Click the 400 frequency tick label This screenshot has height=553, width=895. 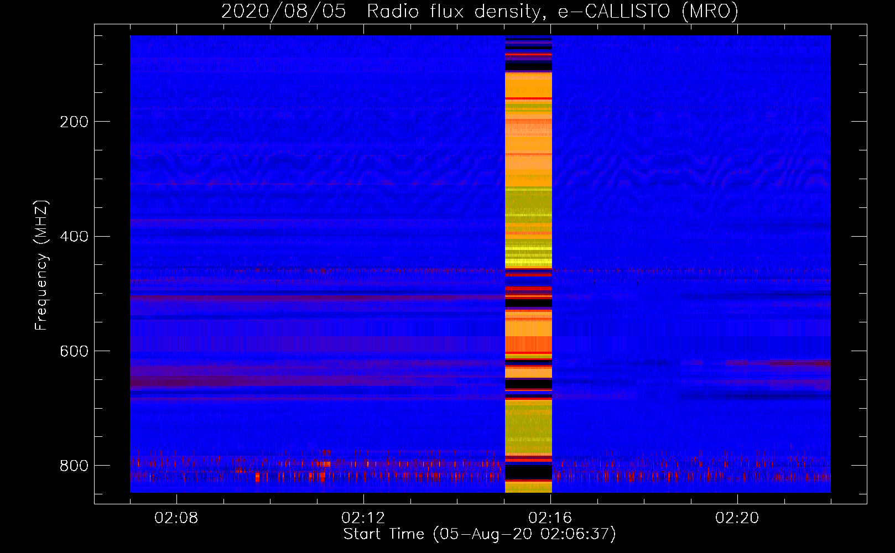click(x=74, y=237)
